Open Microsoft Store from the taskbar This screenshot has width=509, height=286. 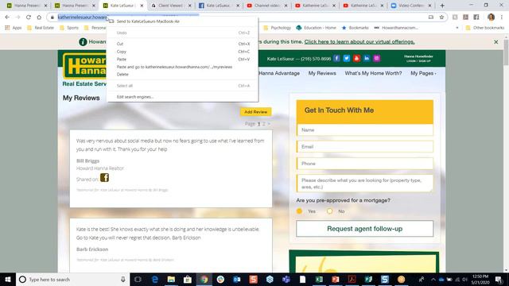188,279
